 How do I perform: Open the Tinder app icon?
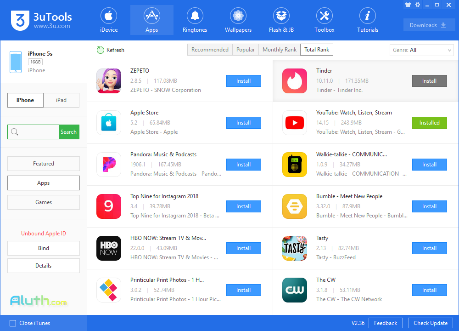pyautogui.click(x=295, y=81)
